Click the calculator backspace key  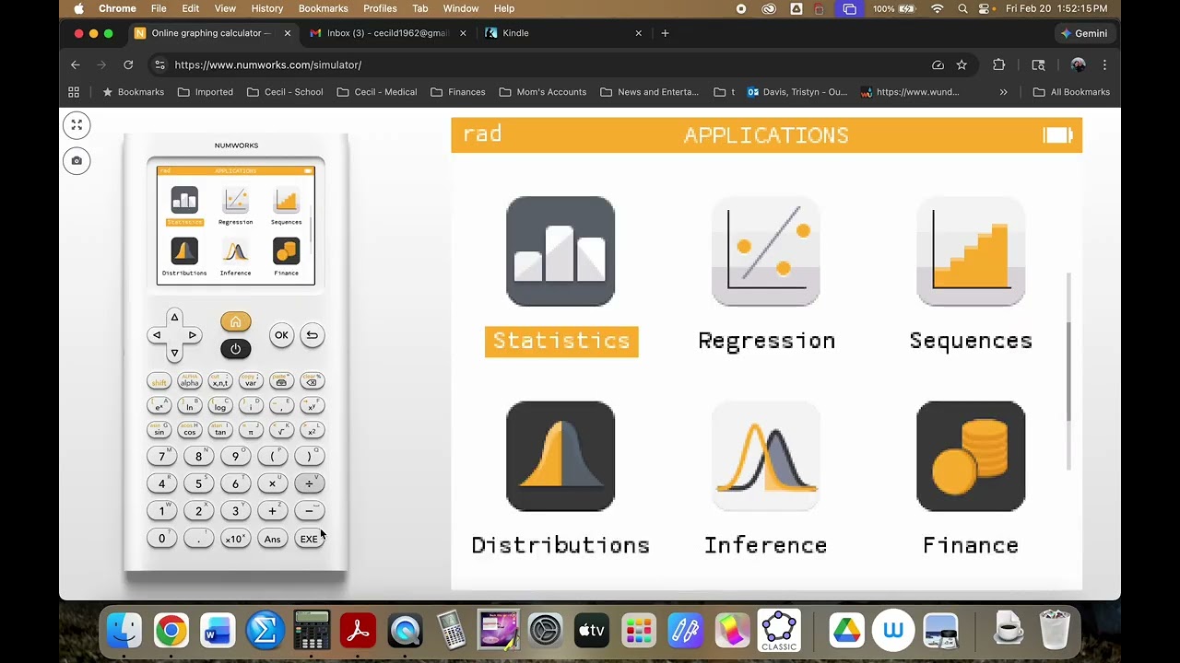tap(311, 381)
